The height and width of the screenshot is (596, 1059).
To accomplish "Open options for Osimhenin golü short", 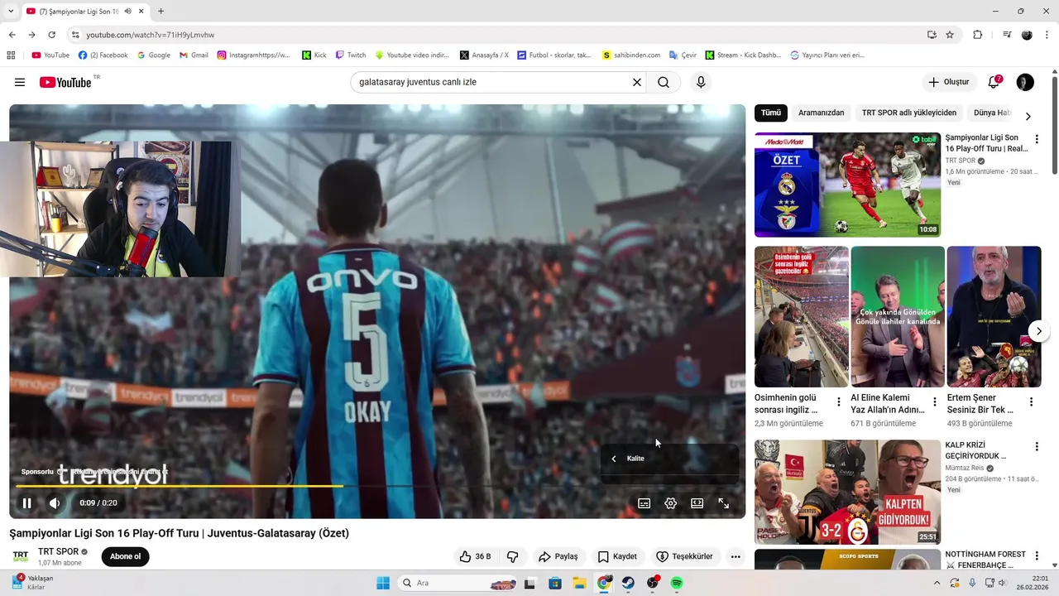I will [x=838, y=402].
